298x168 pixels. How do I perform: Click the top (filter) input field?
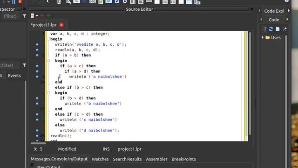10,16
